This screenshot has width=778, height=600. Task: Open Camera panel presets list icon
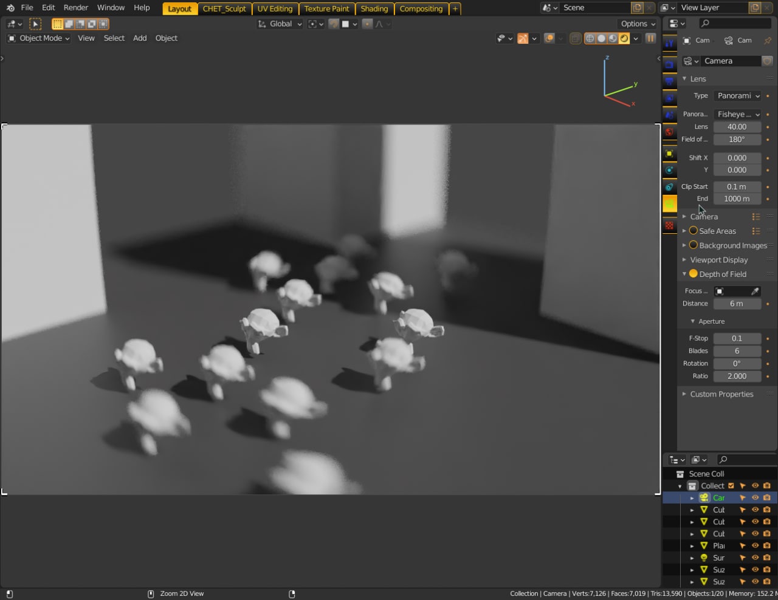point(756,217)
